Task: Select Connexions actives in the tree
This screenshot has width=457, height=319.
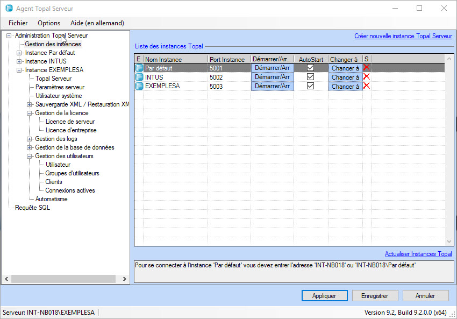Action: point(70,190)
